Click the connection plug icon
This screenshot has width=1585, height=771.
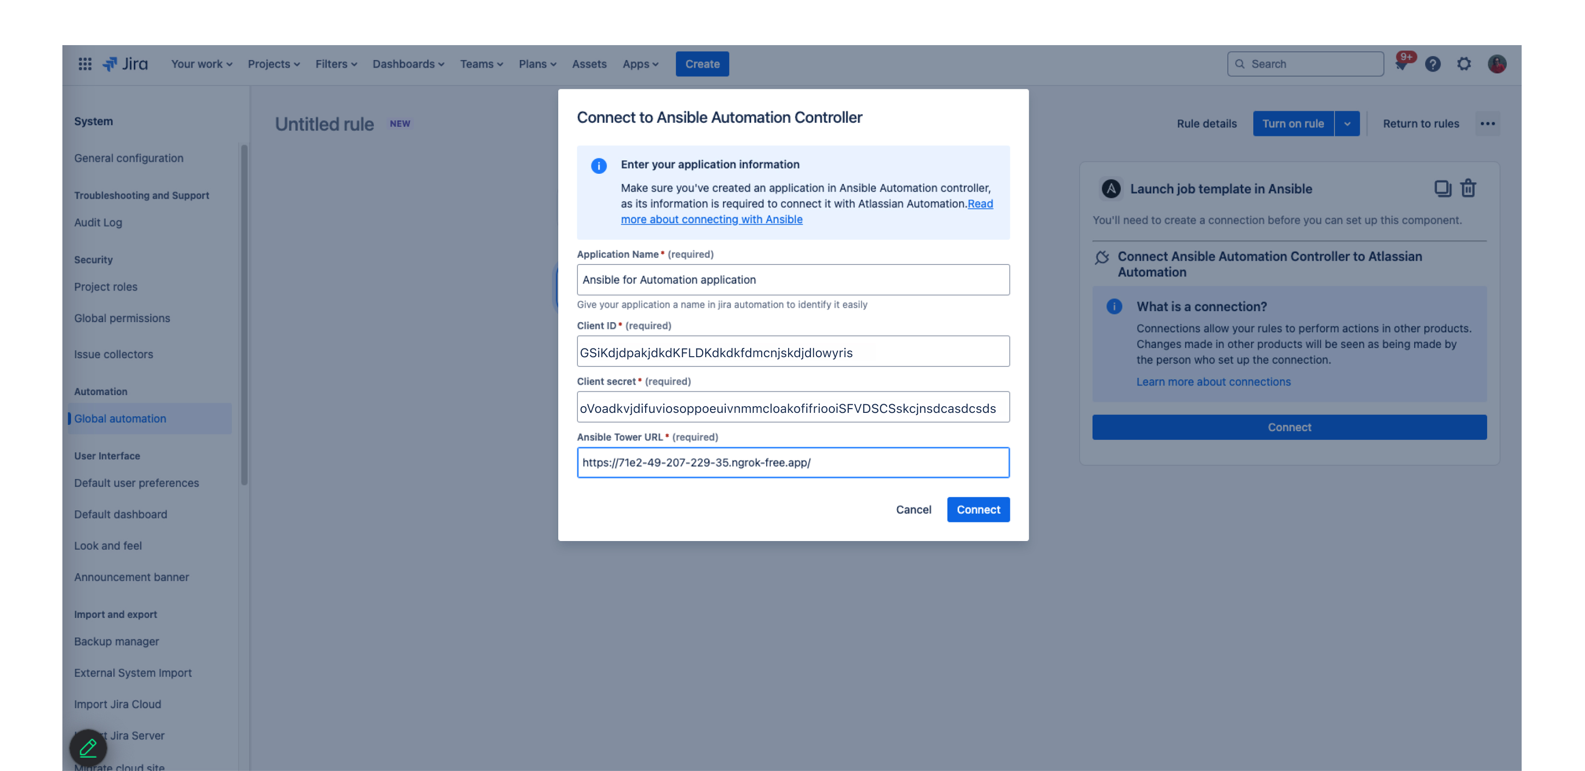1101,257
